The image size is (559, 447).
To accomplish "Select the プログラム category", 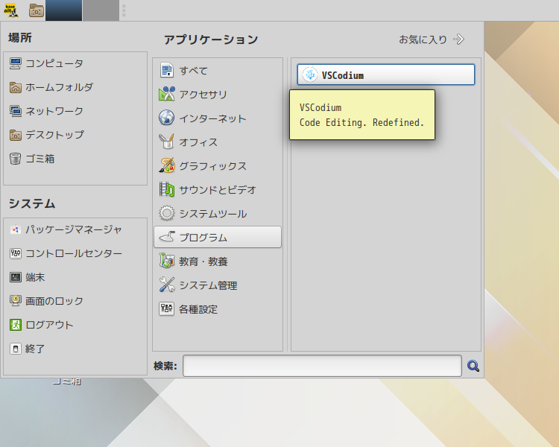I will (218, 237).
